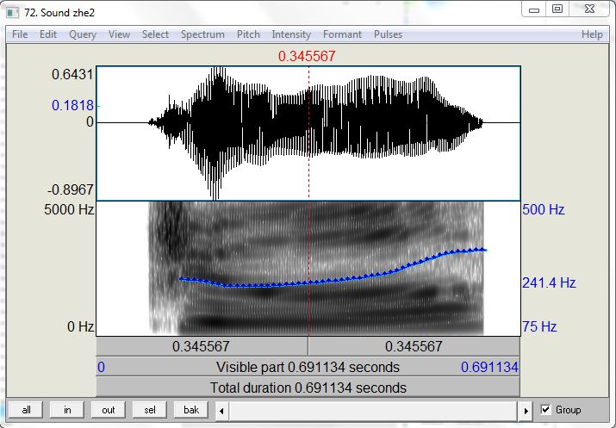Click the 75 Hz pitch floor label
Screen dimensions: 616x428
(539, 326)
